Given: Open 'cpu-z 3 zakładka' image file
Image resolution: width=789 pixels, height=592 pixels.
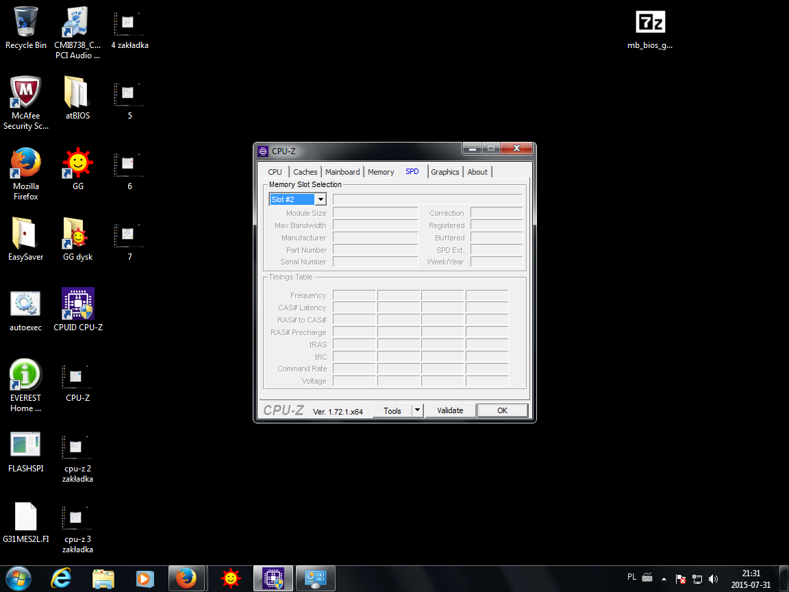Looking at the screenshot, I should point(77,528).
